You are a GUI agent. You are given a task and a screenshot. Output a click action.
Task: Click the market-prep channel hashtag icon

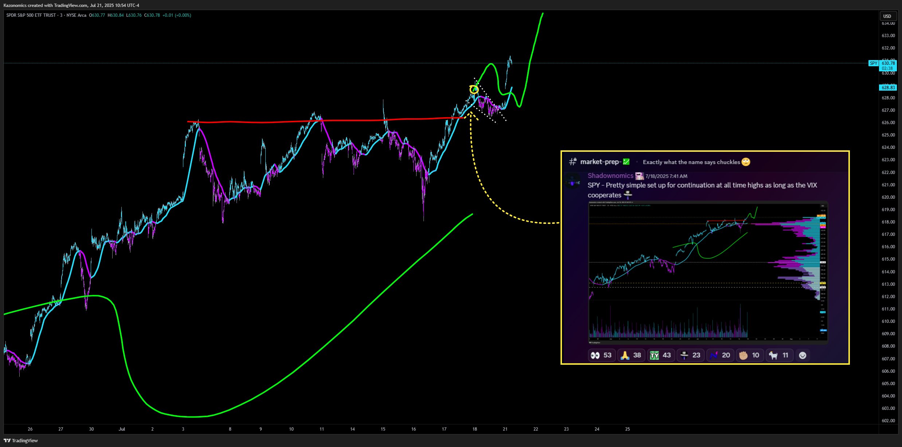(x=573, y=162)
